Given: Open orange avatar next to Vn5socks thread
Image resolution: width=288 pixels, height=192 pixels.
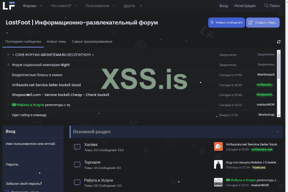Looking at the screenshot, I should (x=218, y=146).
